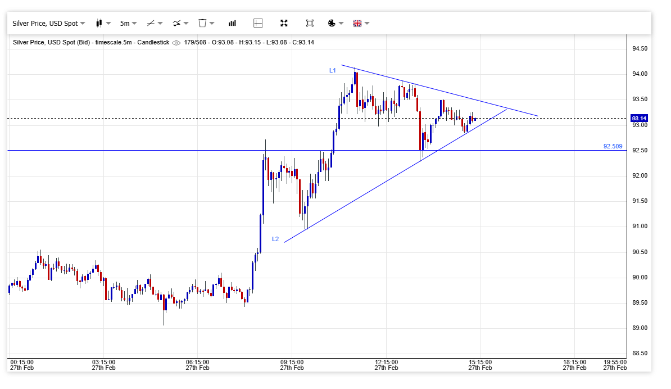The height and width of the screenshot is (389, 671).
Task: Click the 92.509 horizontal line label
Action: (613, 146)
